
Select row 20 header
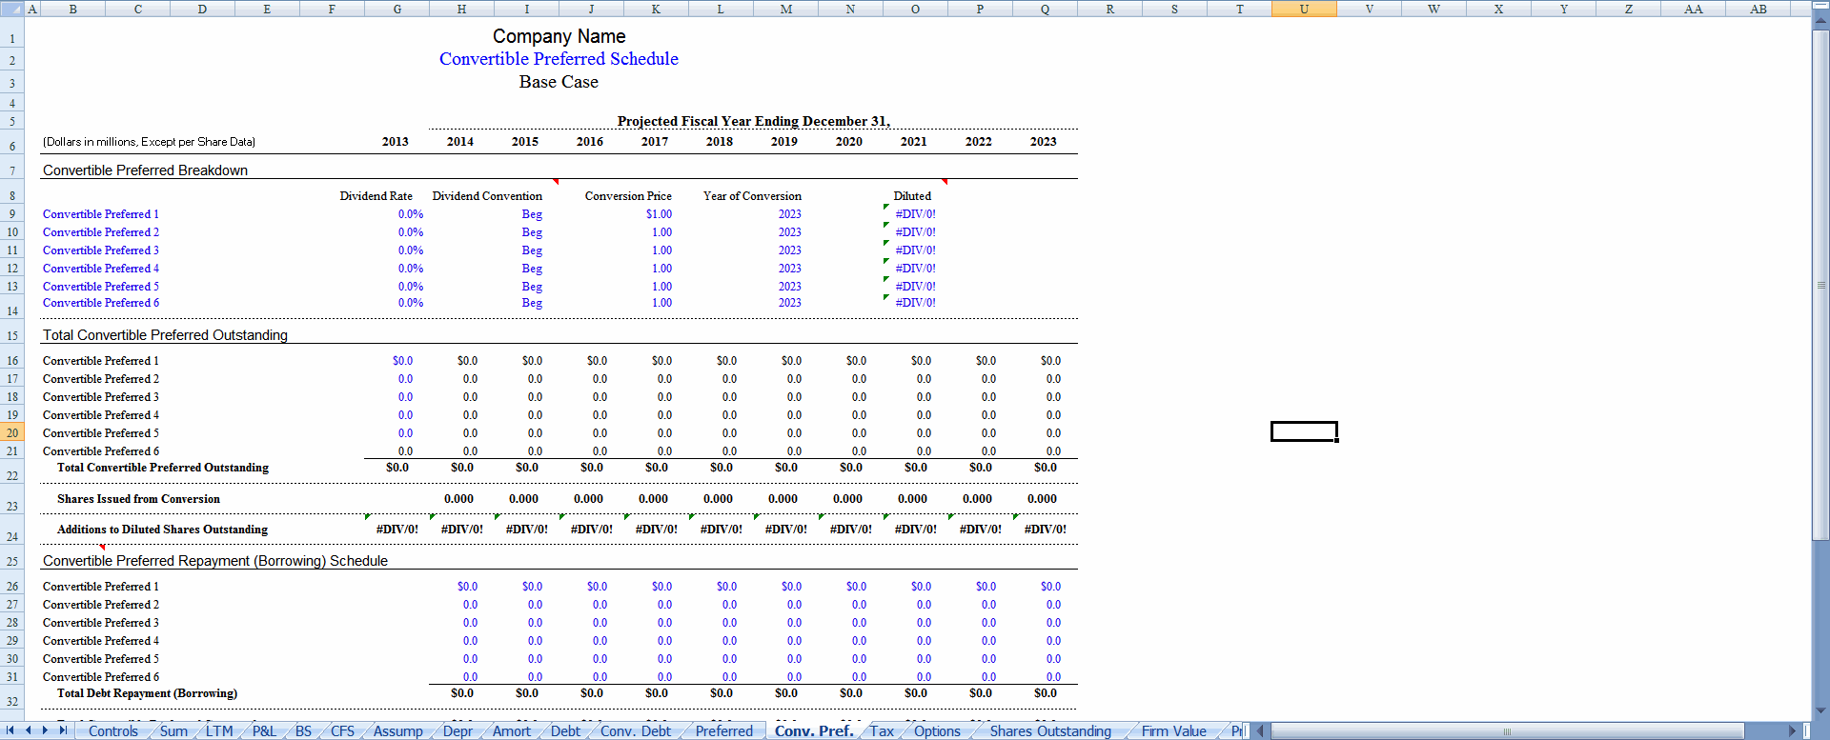click(x=12, y=433)
